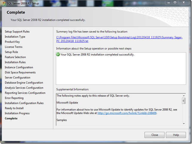Select Installation Progress step
Image resolution: width=192 pixels, height=144 pixels.
pyautogui.click(x=17, y=113)
